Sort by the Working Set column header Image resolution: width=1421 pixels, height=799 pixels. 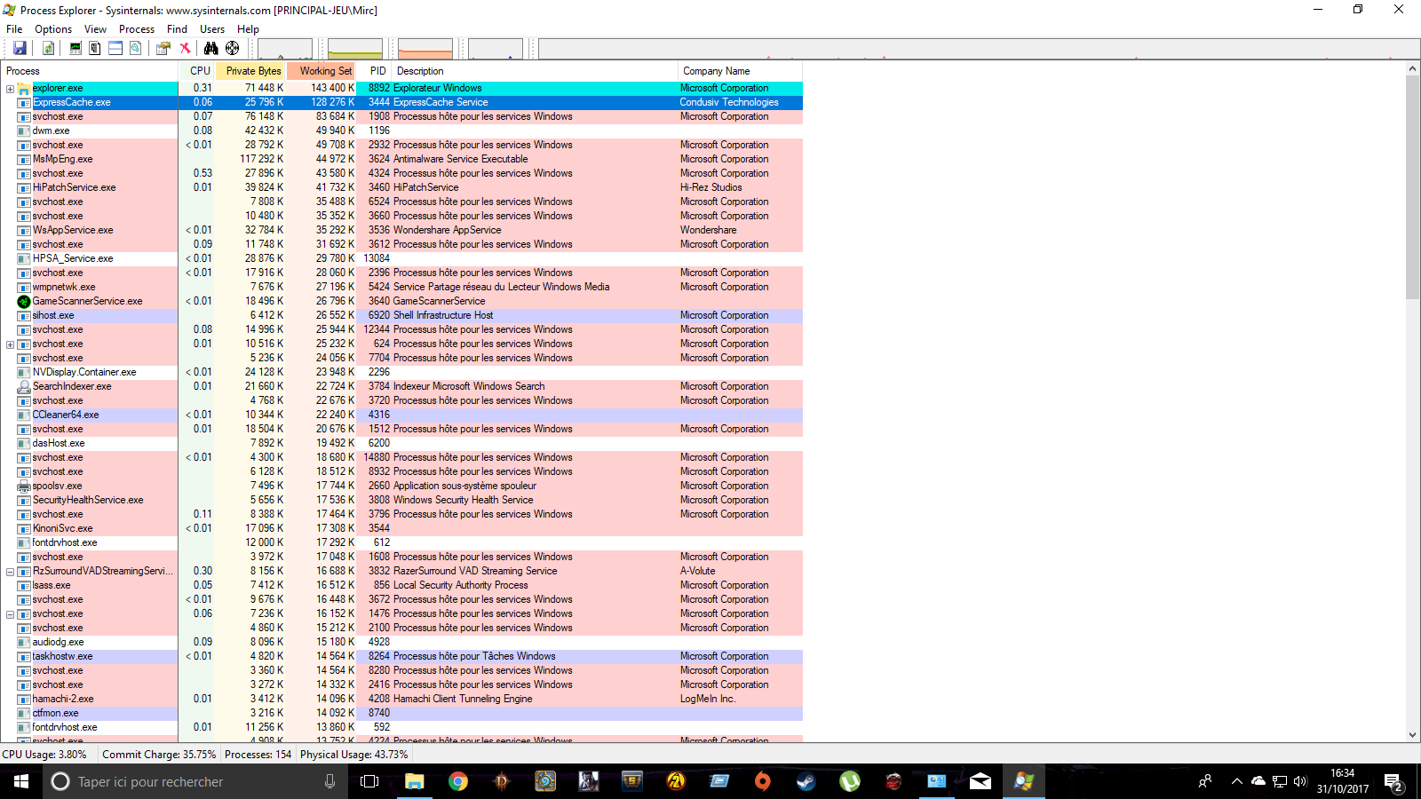point(322,71)
